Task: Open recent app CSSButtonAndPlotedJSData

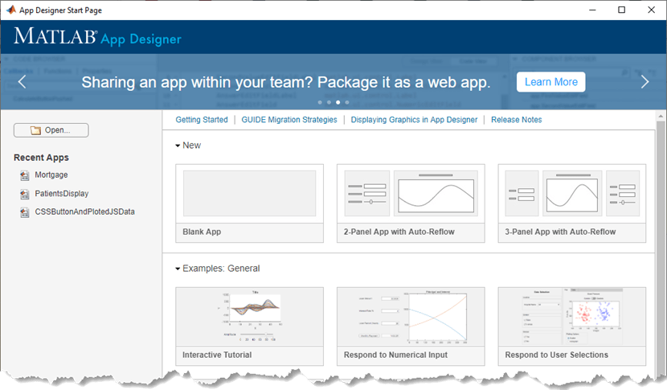Action: click(x=84, y=211)
